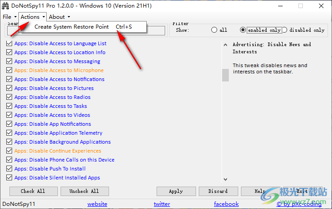
Task: Click the dropdown arrow next to File
Action: point(15,17)
